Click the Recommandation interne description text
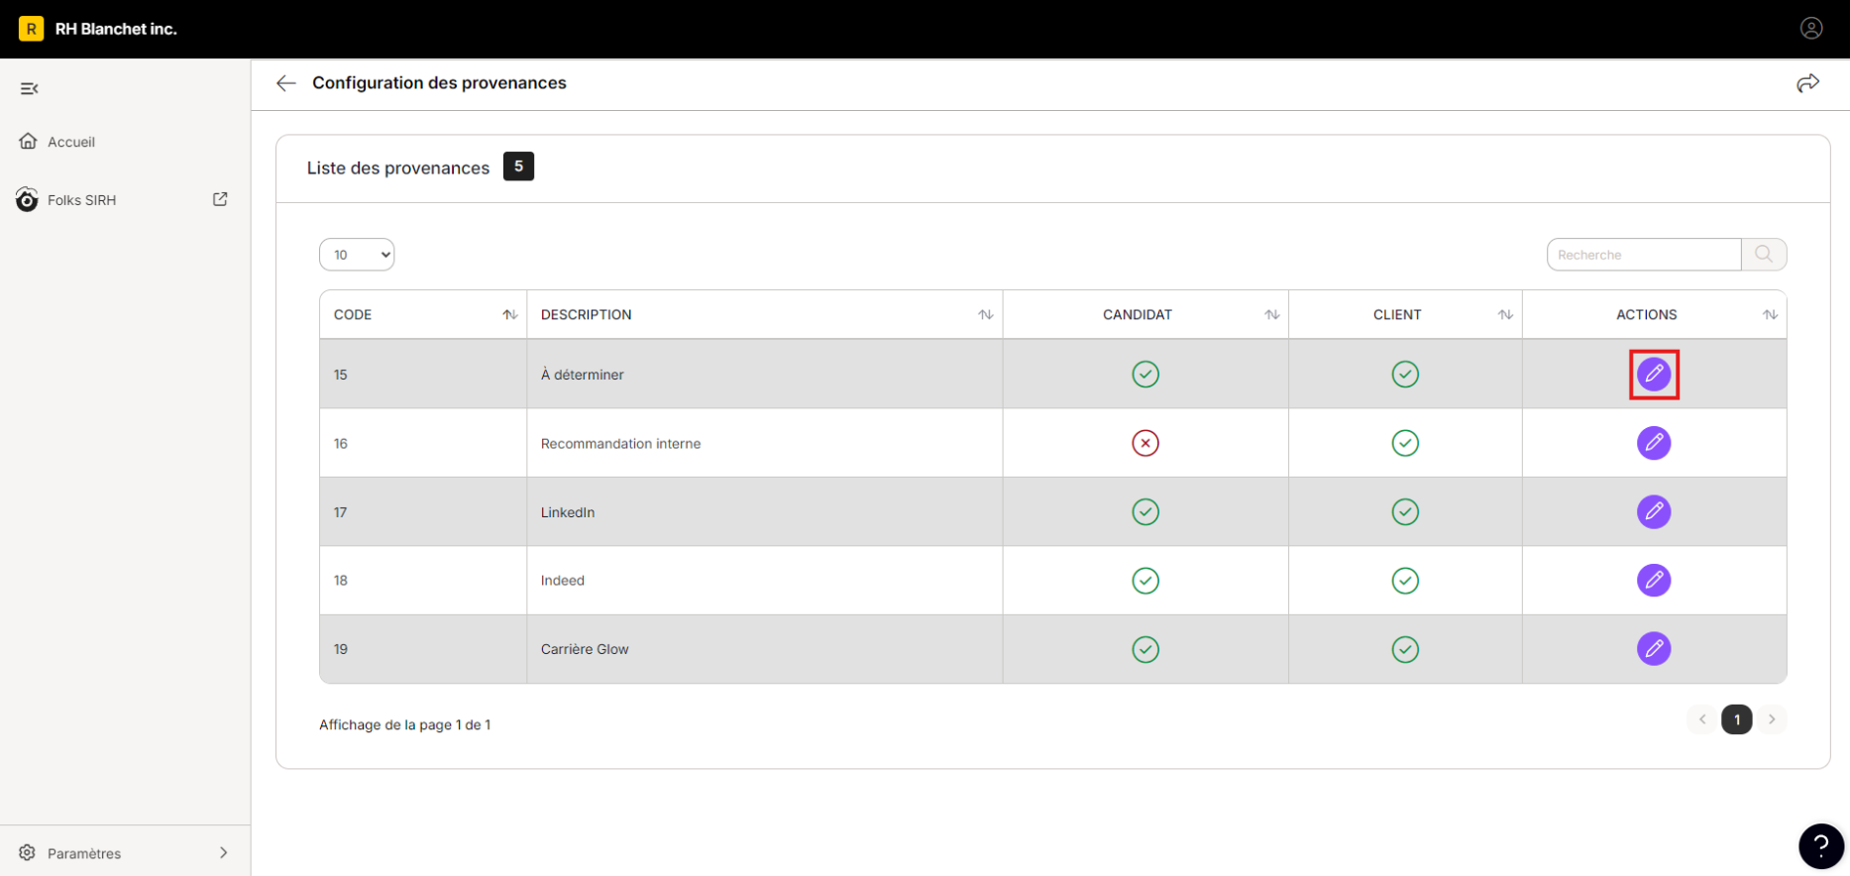 pos(620,444)
